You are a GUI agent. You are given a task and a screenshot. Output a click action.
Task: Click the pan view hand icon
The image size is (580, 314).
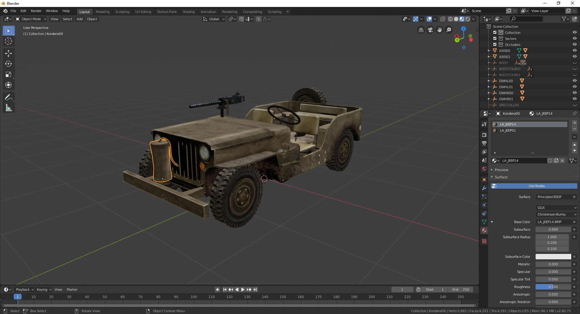440,30
